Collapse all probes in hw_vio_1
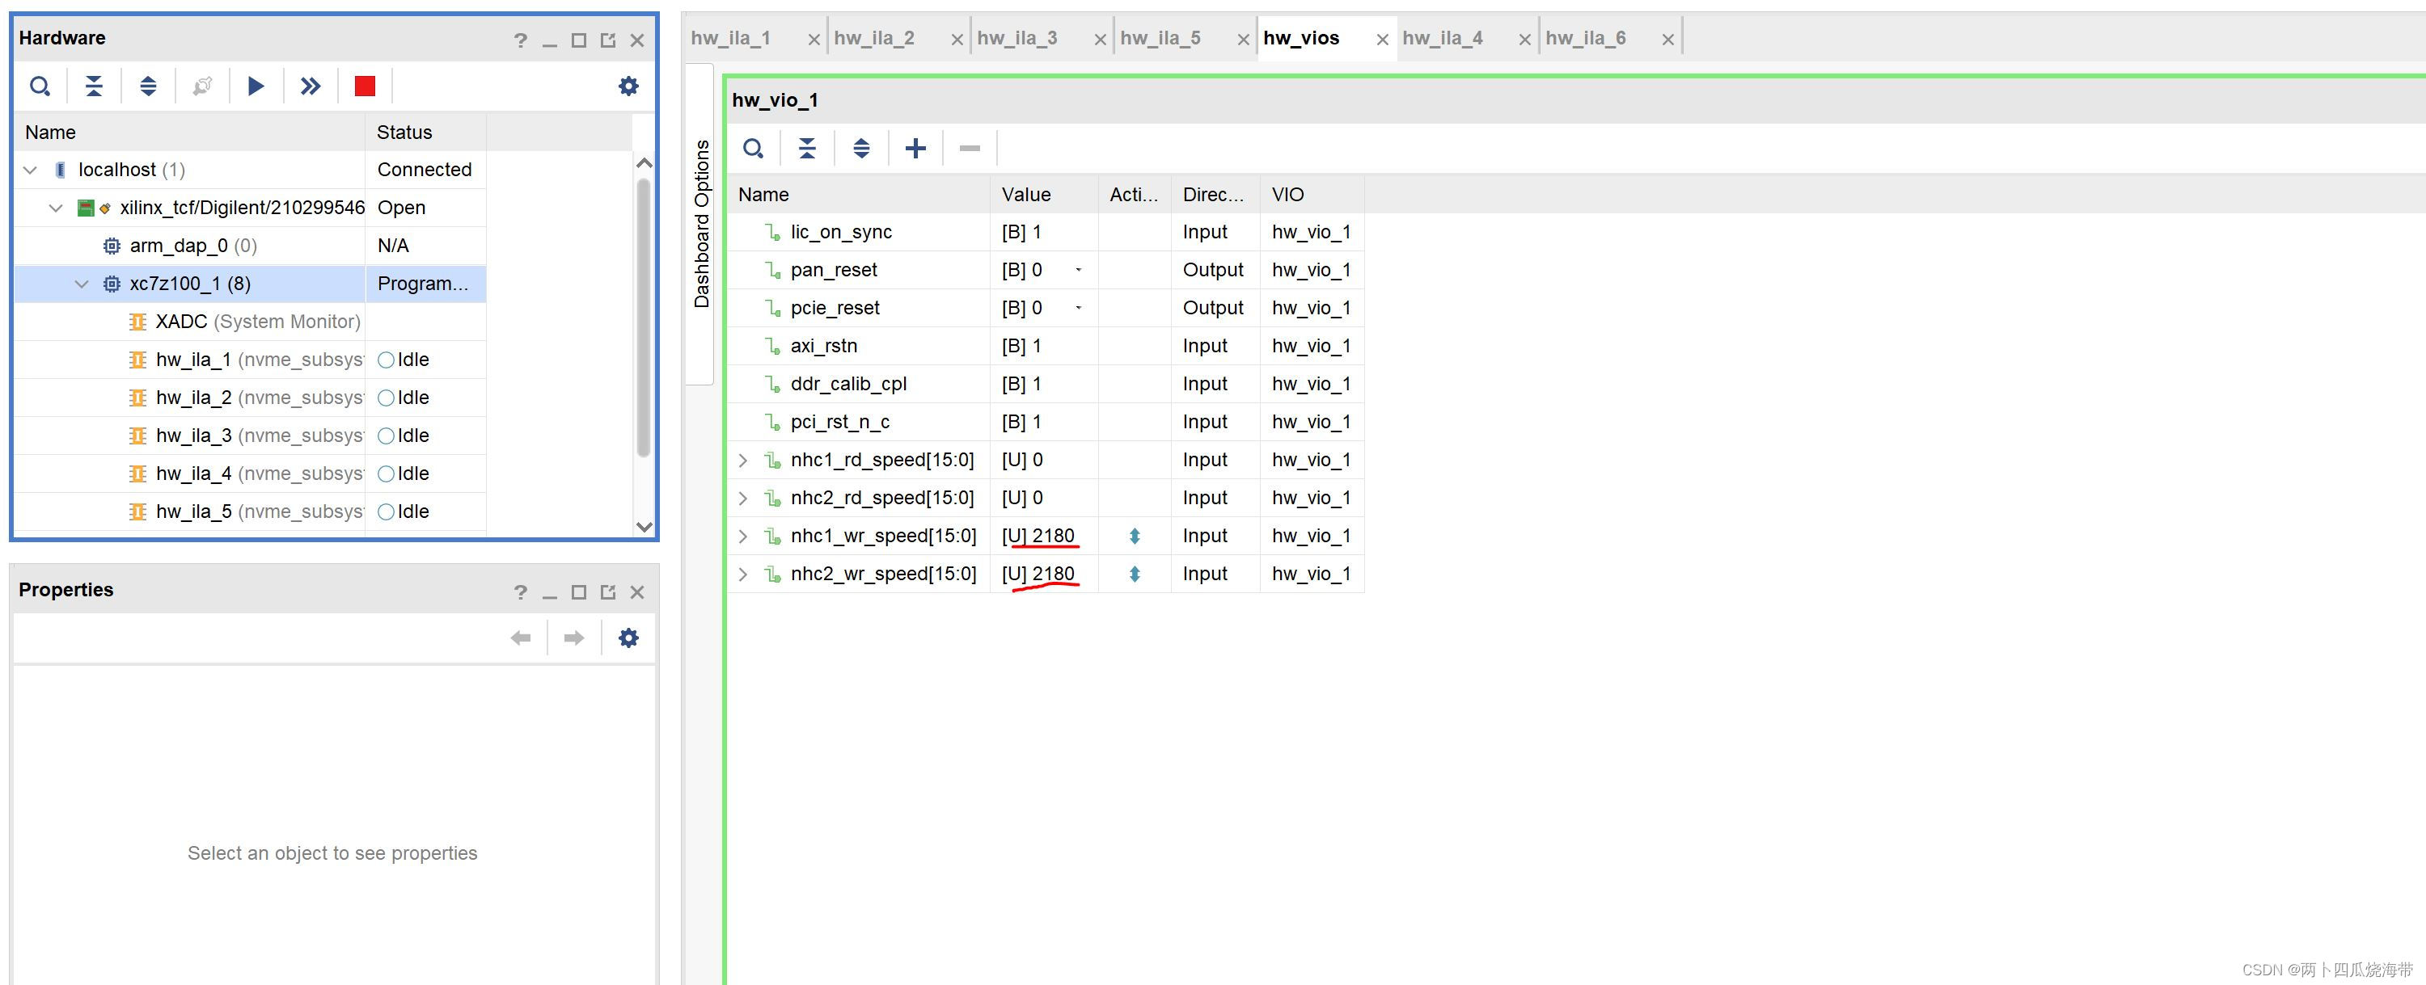The height and width of the screenshot is (985, 2426). (x=807, y=149)
